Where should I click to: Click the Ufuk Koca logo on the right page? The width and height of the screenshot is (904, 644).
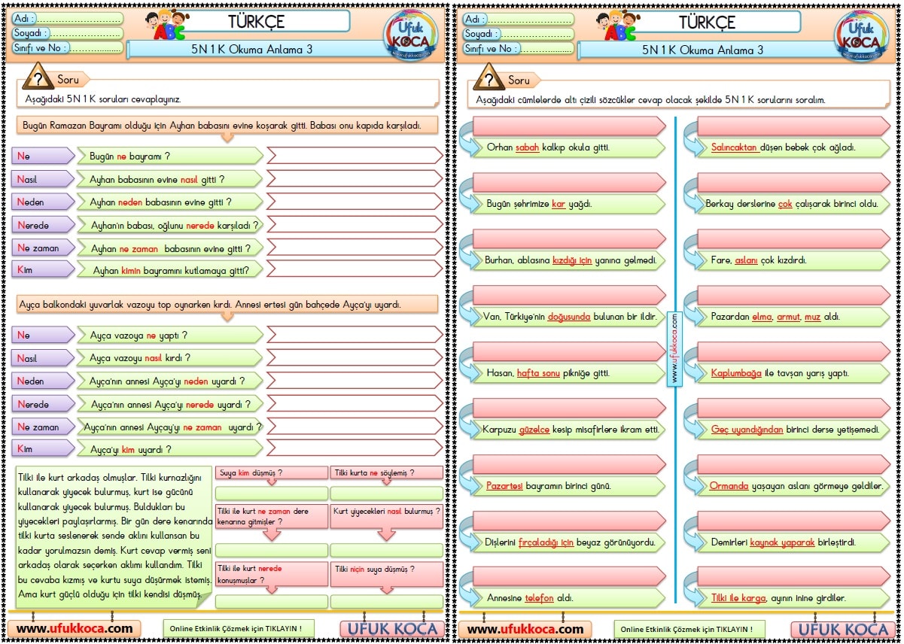pyautogui.click(x=861, y=35)
